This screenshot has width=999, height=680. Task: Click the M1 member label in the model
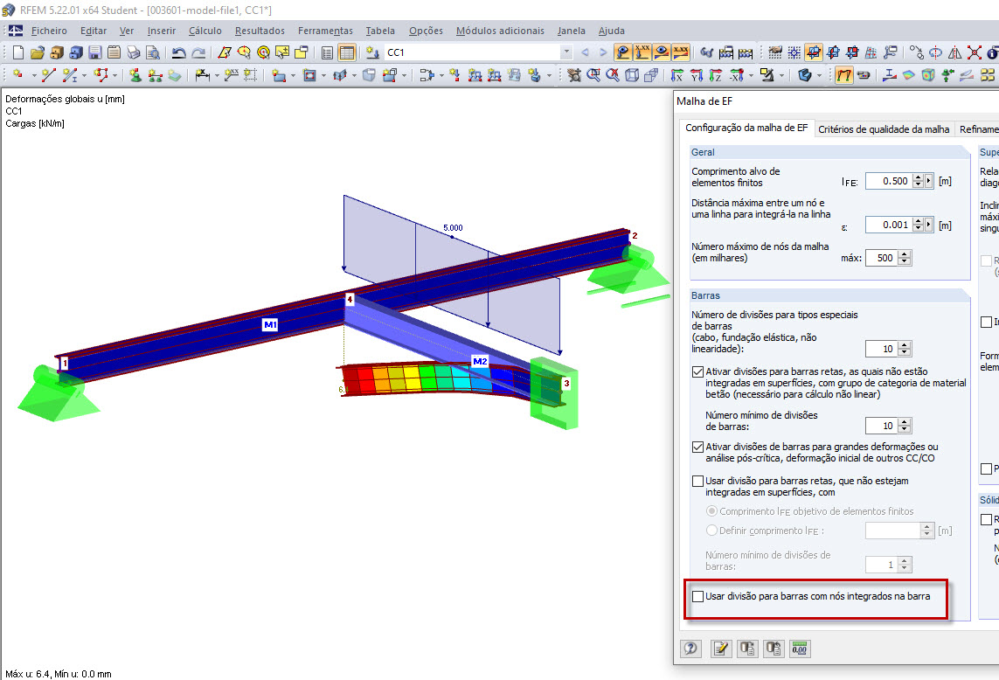coord(270,324)
